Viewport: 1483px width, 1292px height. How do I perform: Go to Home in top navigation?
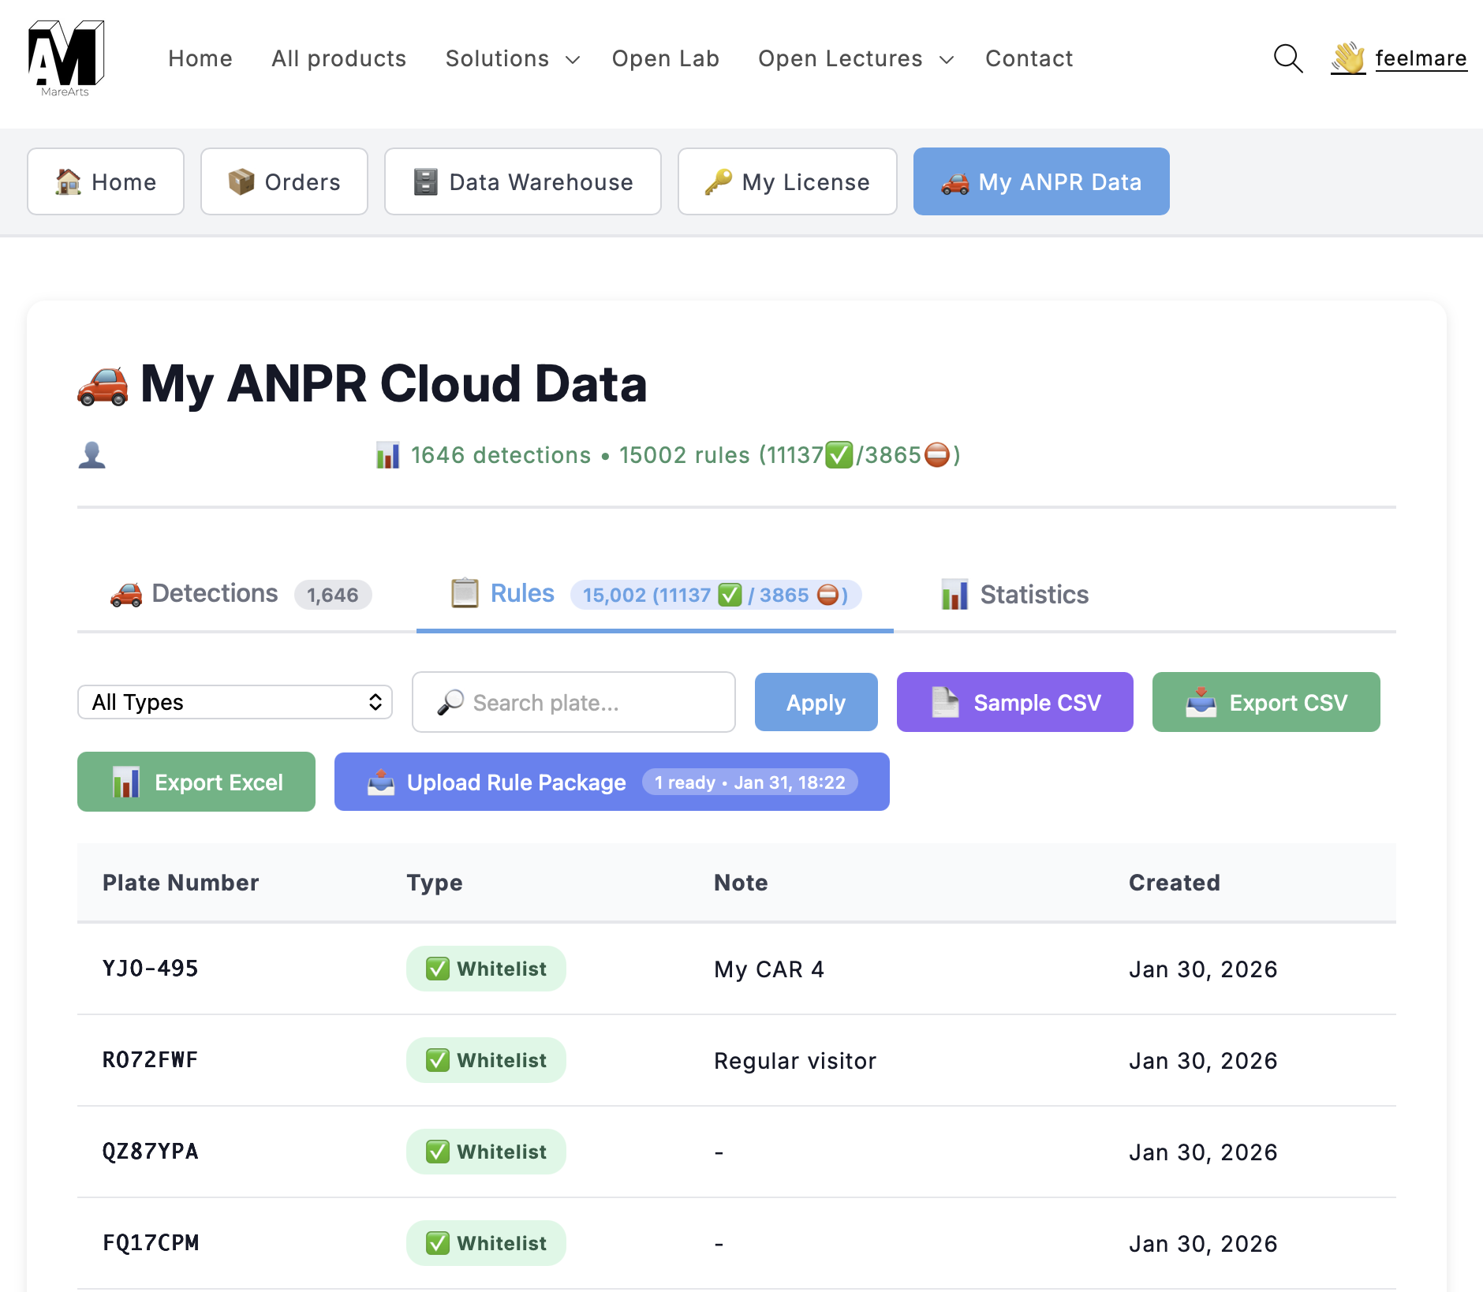click(x=200, y=58)
